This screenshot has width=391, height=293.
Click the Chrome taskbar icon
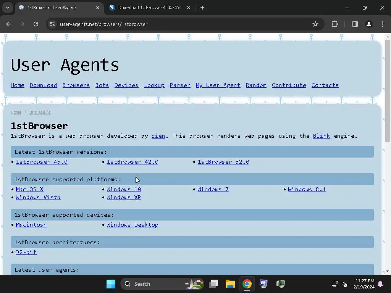247,284
